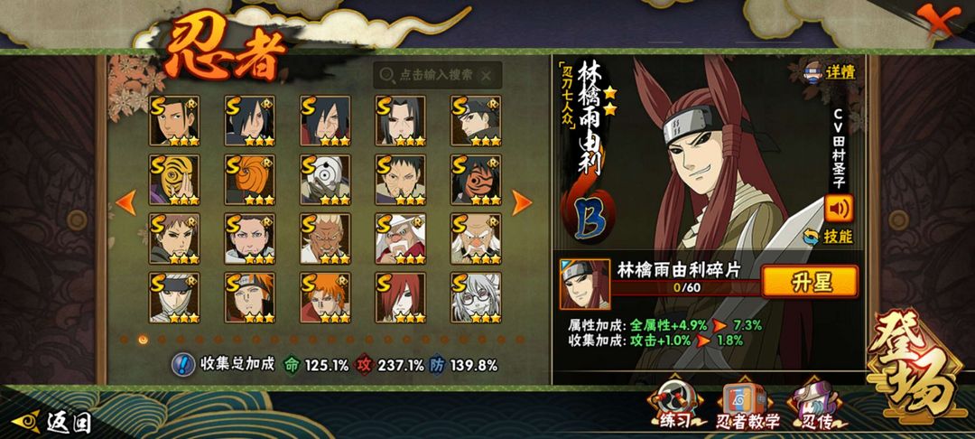Close the ninja screen with orange X
Viewport: 975px width, 439px height.
pyautogui.click(x=936, y=21)
